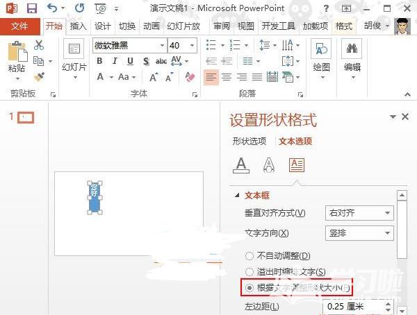The image size is (417, 315).
Task: Open the 垂直对齐方式 dropdown
Action: coord(359,213)
